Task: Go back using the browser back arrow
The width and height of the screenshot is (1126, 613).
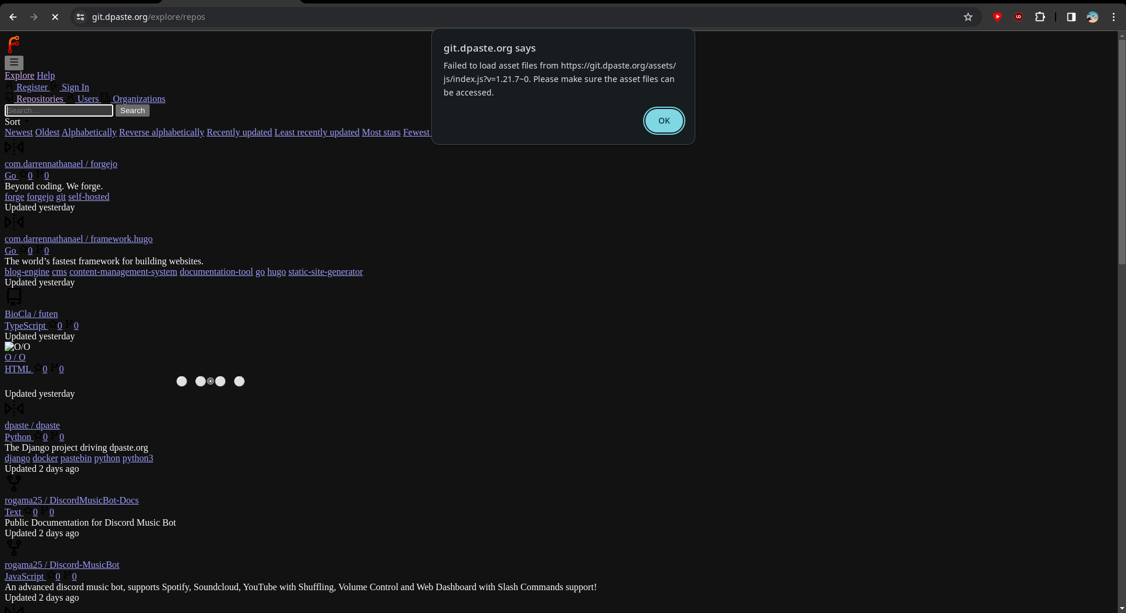Action: pyautogui.click(x=13, y=17)
